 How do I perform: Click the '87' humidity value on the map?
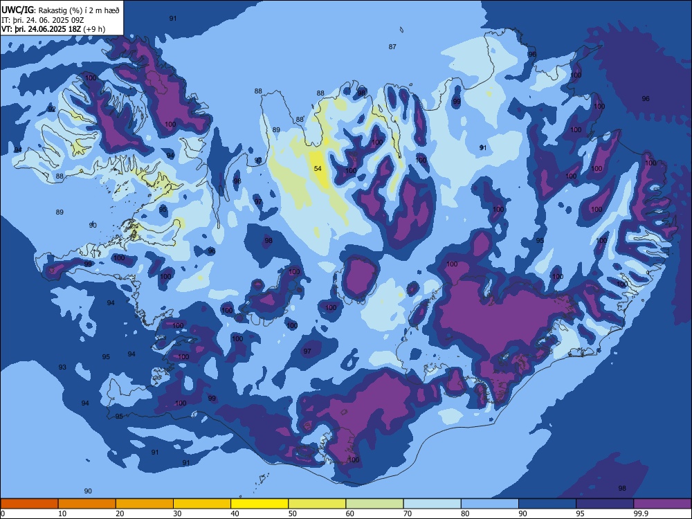(x=392, y=47)
